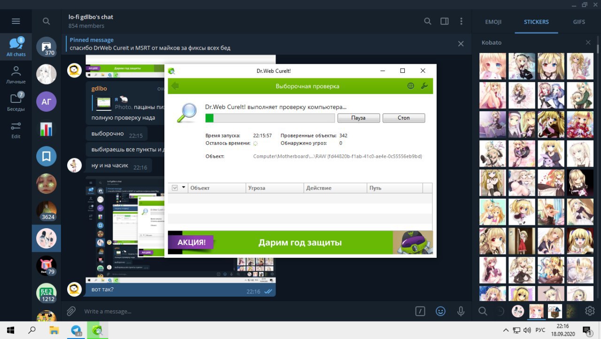This screenshot has width=601, height=339.
Task: Open volume control in system tray
Action: coord(527,330)
